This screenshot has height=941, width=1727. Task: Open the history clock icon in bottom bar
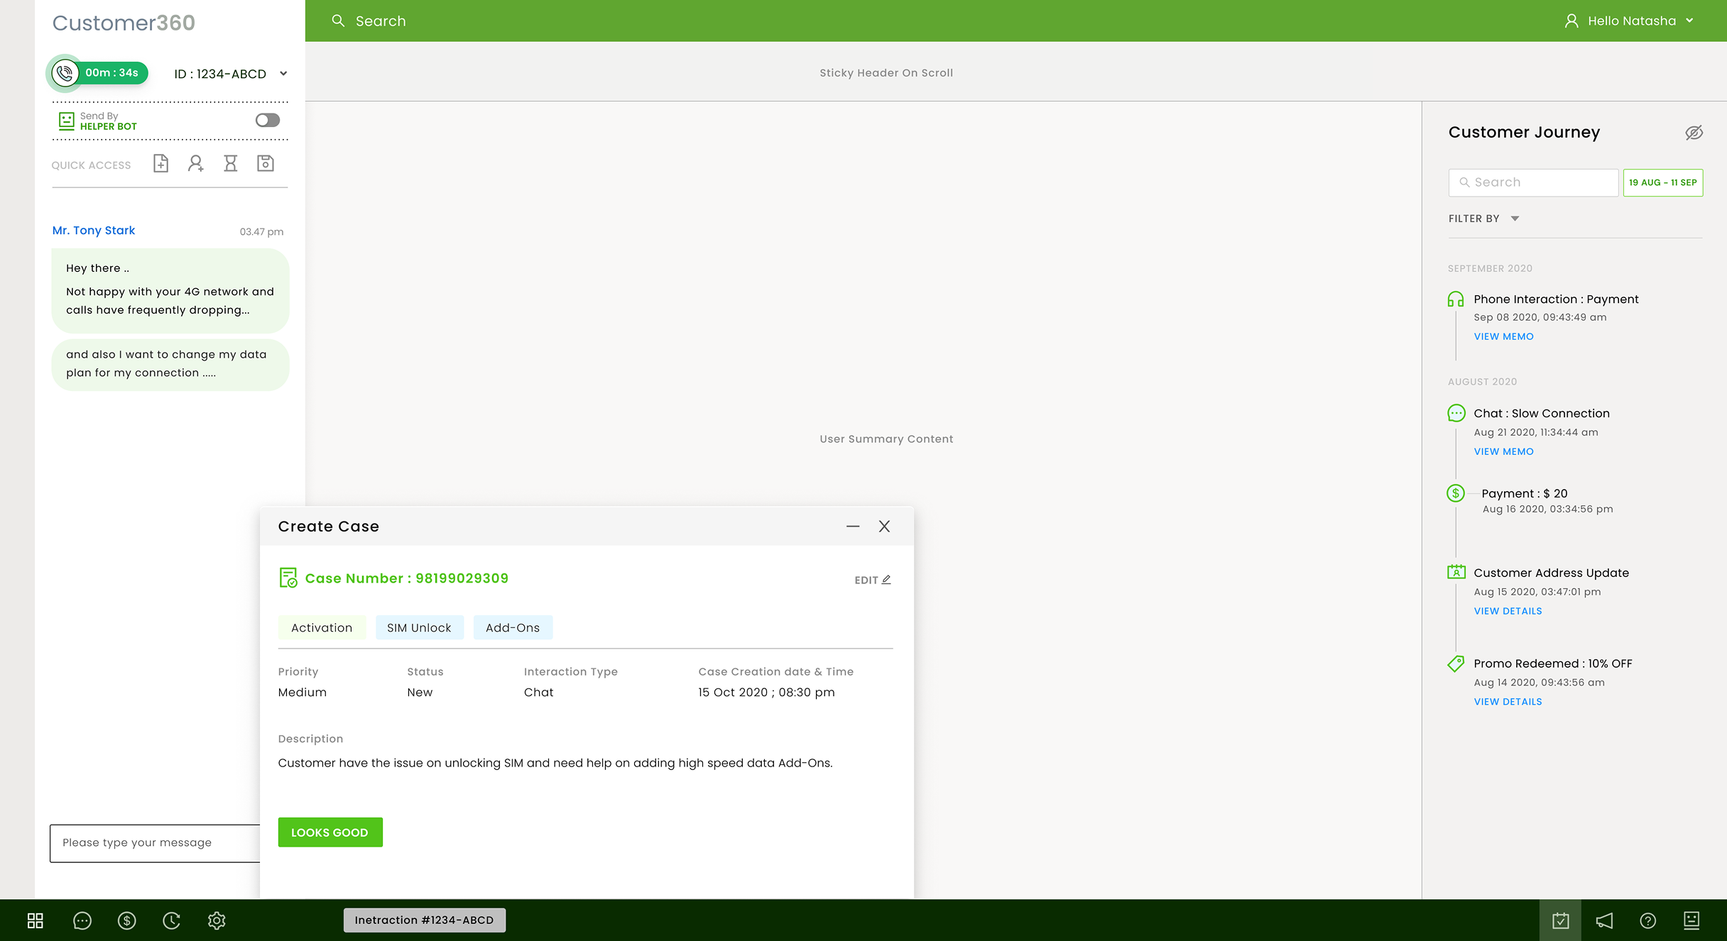point(172,920)
